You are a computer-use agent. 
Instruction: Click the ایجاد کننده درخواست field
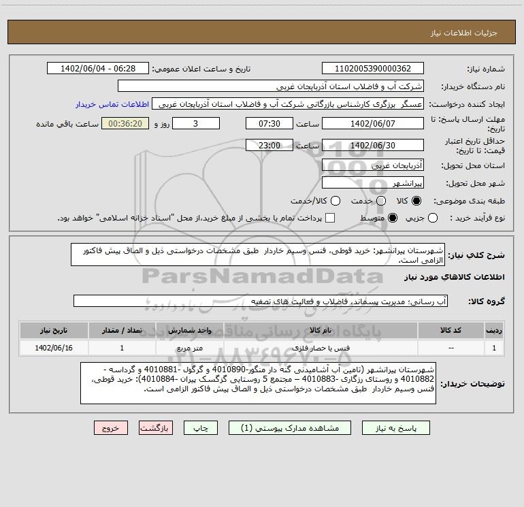tap(288, 104)
